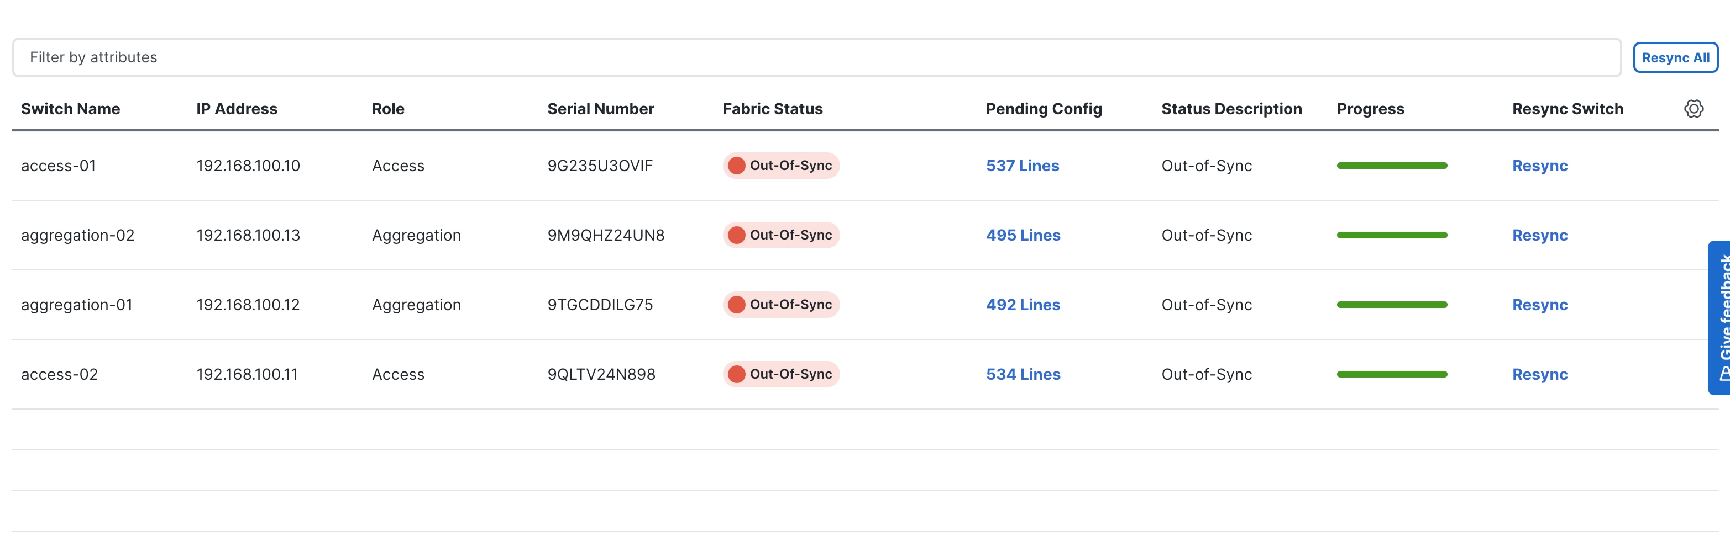
Task: Resync the aggregation-01 switch
Action: click(x=1539, y=305)
